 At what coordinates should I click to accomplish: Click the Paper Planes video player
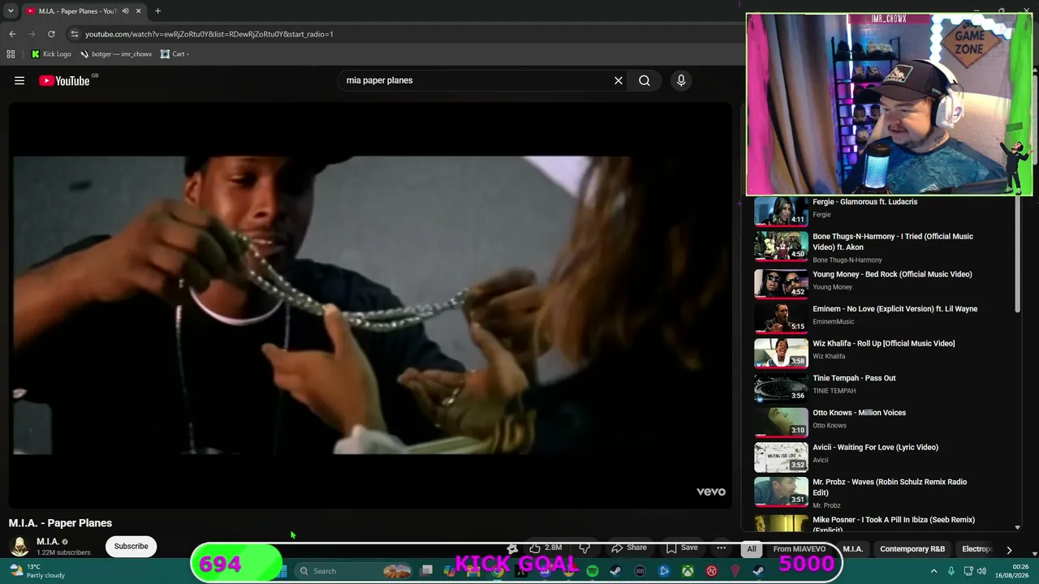coord(370,305)
